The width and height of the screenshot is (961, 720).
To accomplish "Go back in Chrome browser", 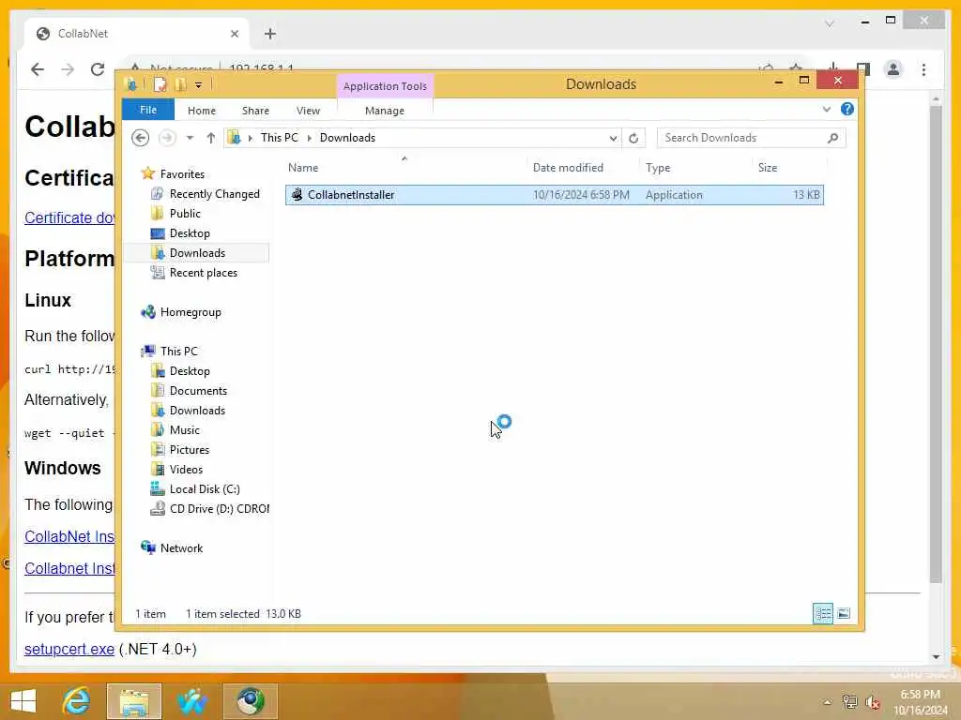I will click(38, 69).
